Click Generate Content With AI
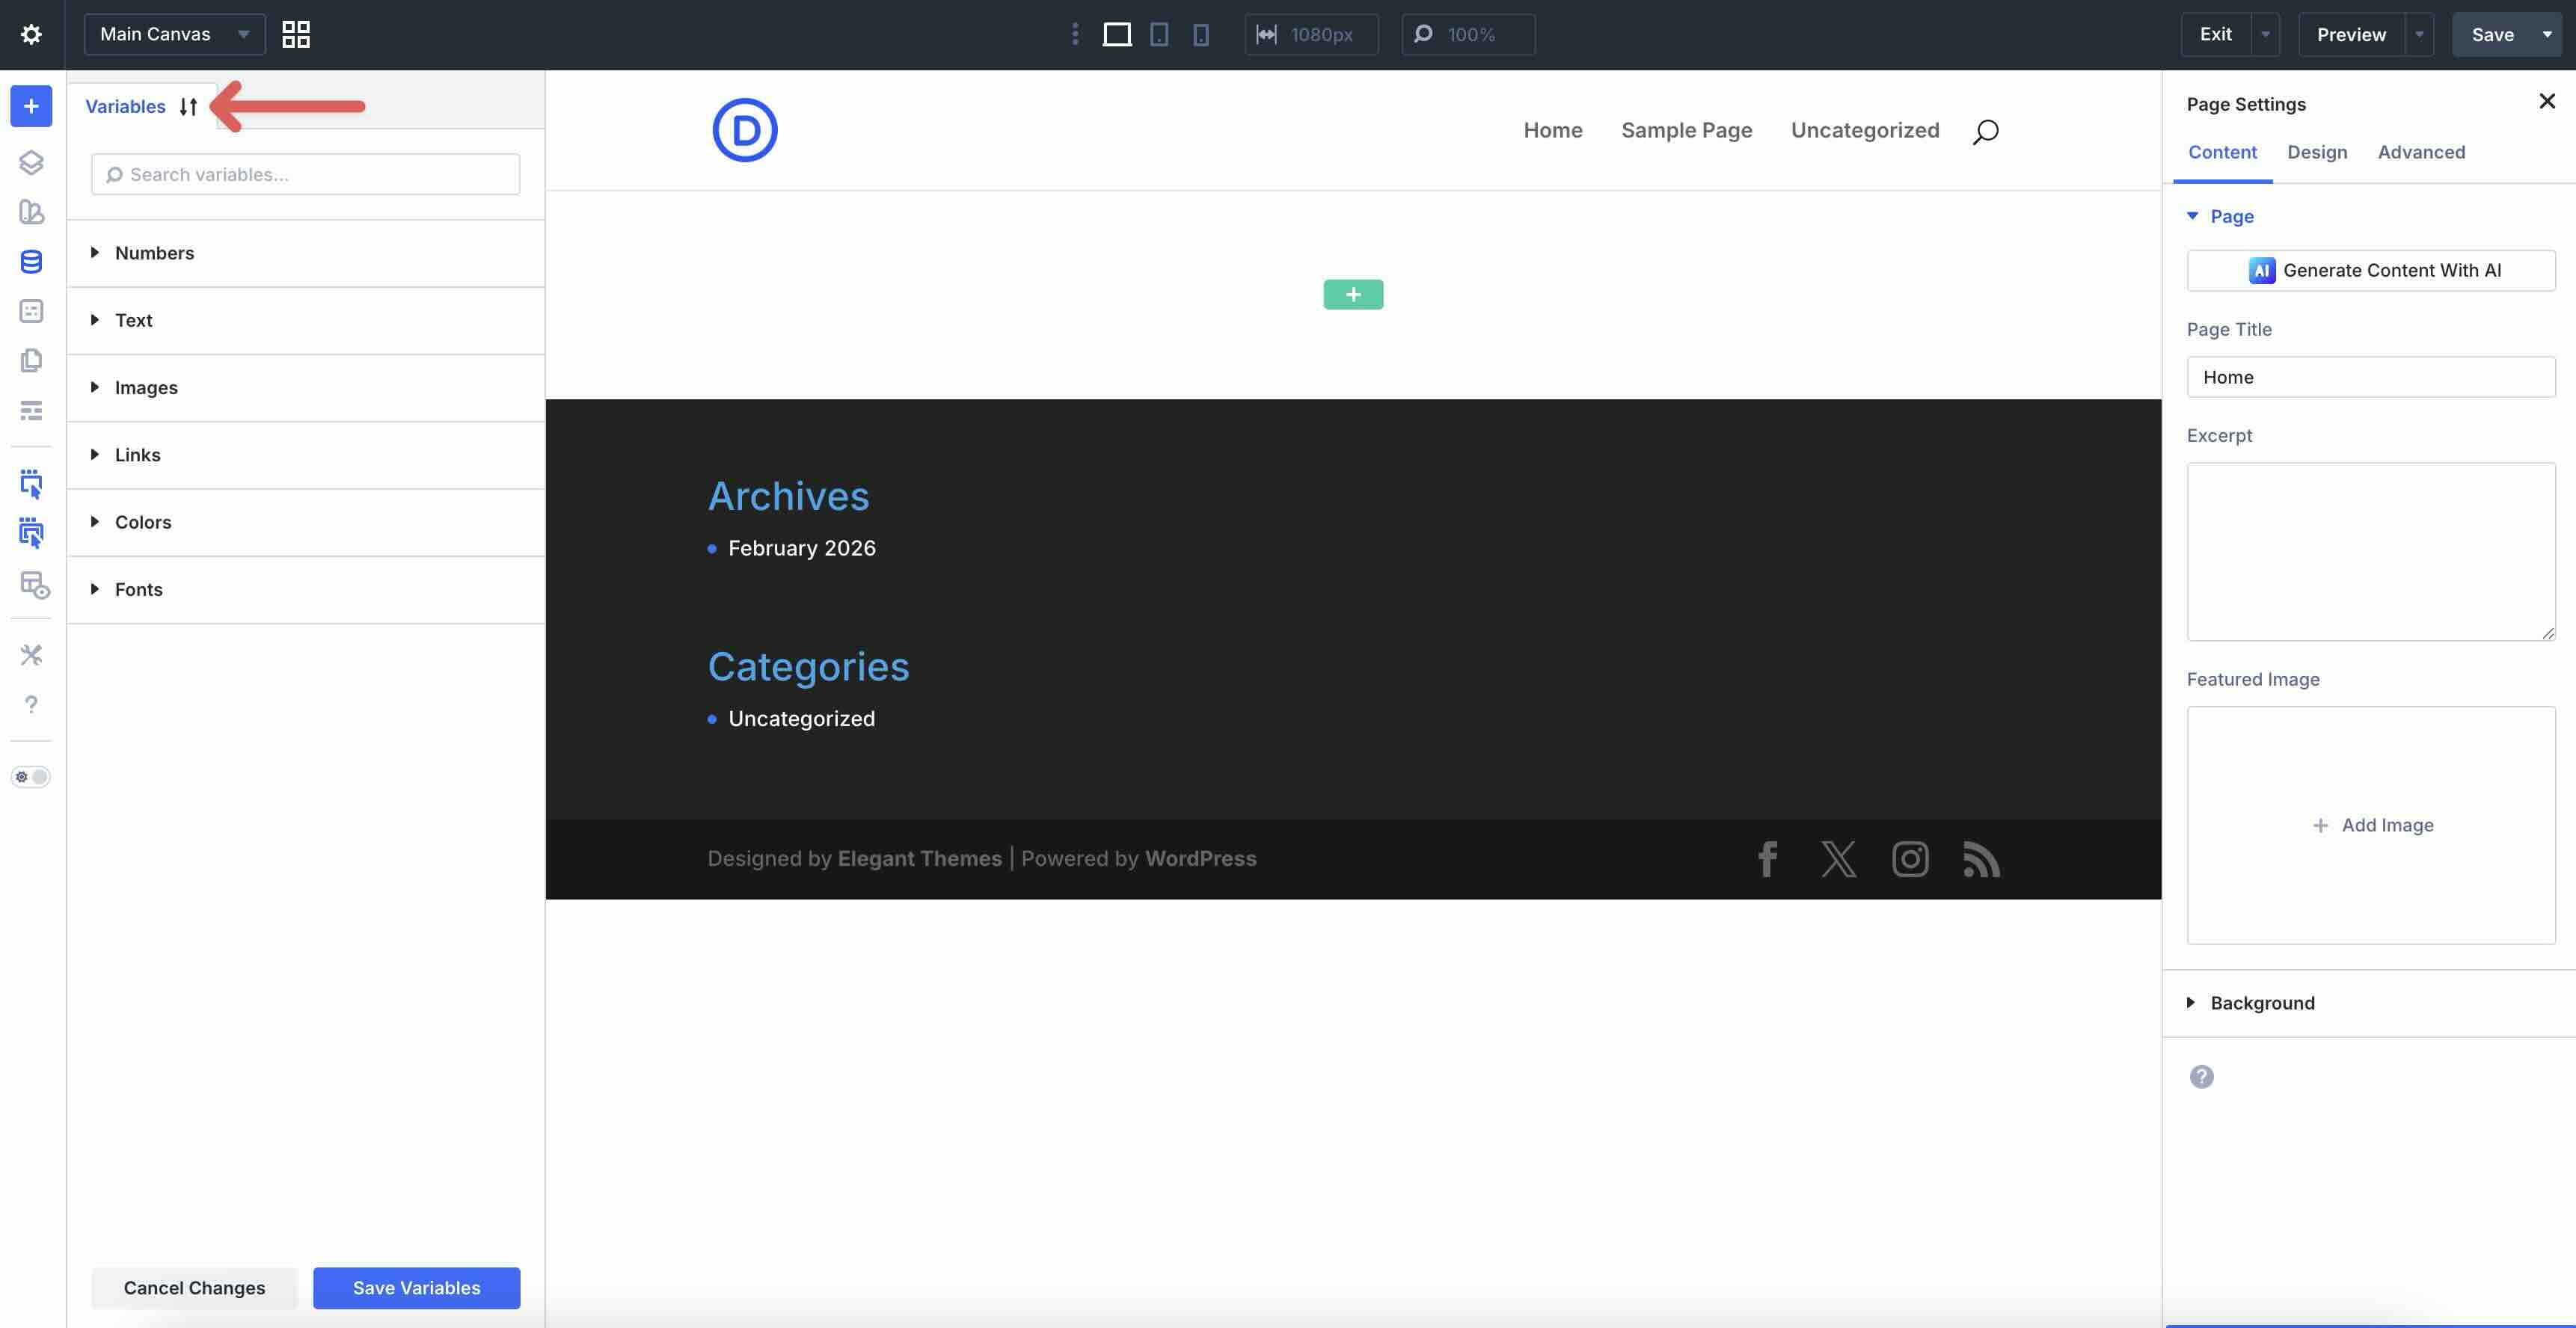Viewport: 2576px width, 1328px height. tap(2371, 270)
